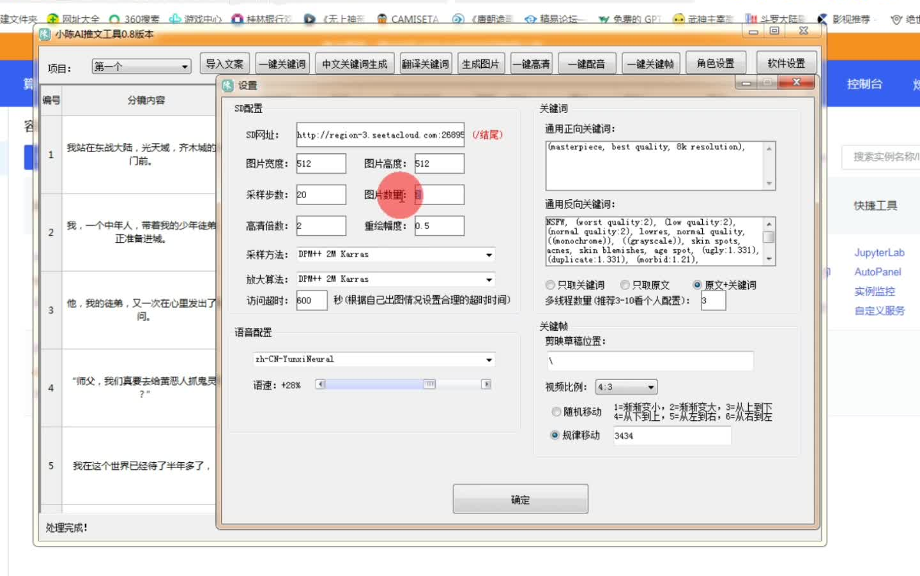Open the zh-CN-YunxiNeural voice dropdown

tap(374, 360)
